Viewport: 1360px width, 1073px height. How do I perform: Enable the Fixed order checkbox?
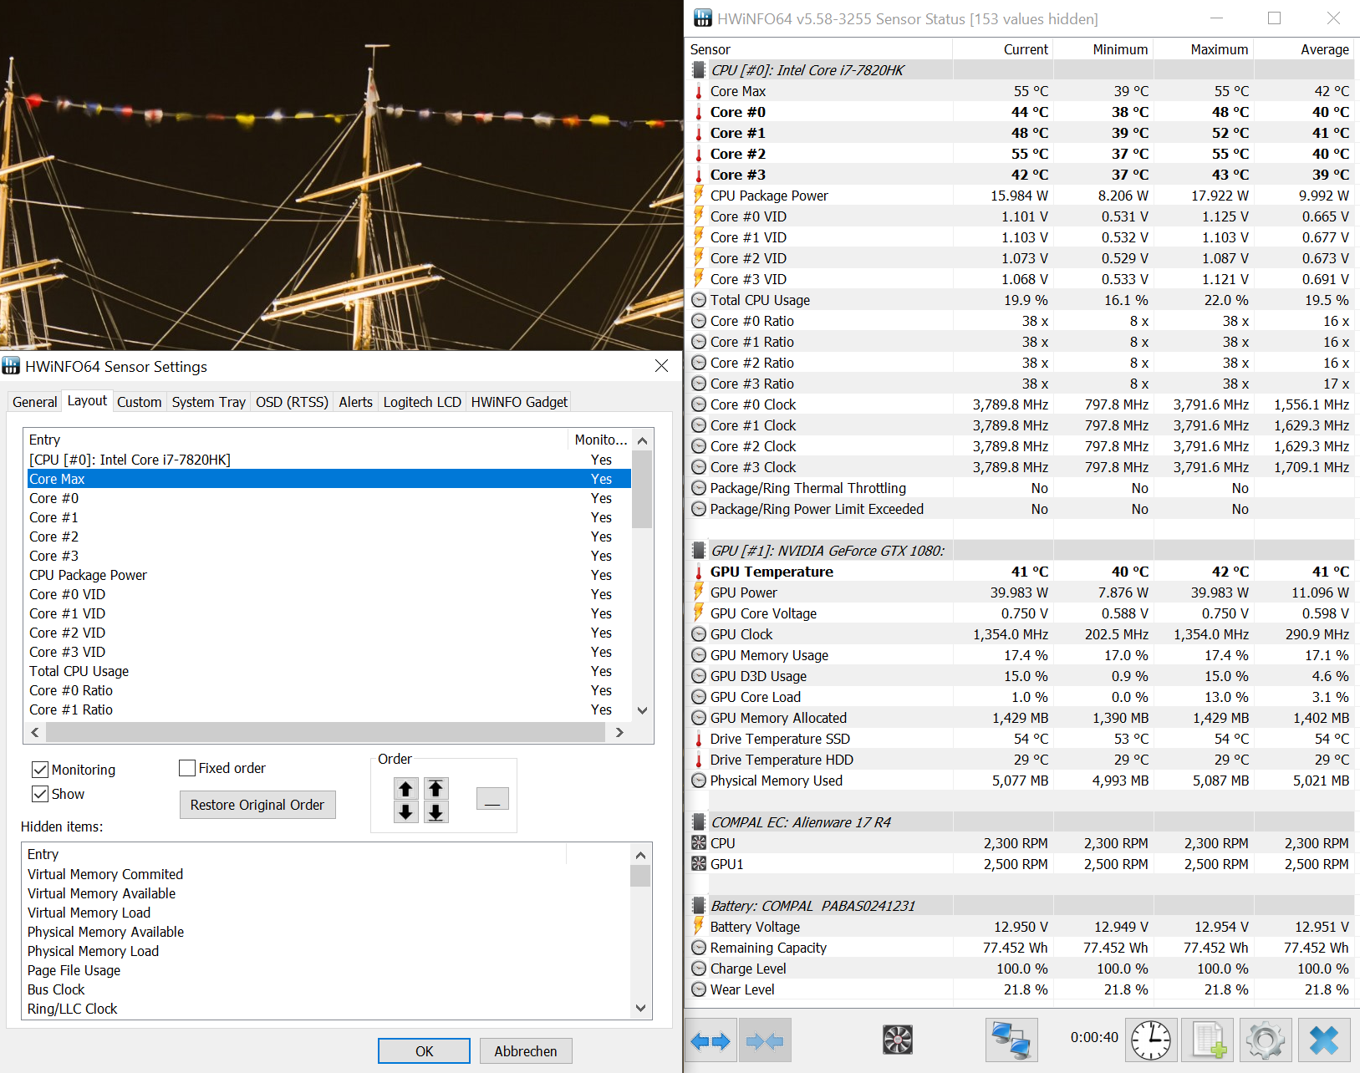(188, 768)
